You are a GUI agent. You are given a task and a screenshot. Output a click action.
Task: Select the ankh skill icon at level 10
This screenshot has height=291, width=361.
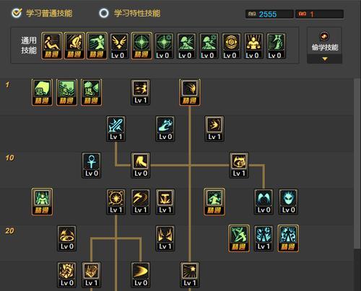point(92,165)
